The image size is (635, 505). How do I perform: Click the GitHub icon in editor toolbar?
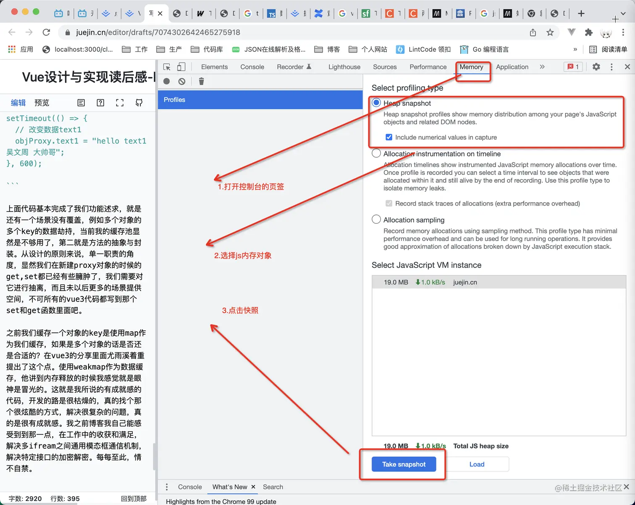(x=139, y=103)
